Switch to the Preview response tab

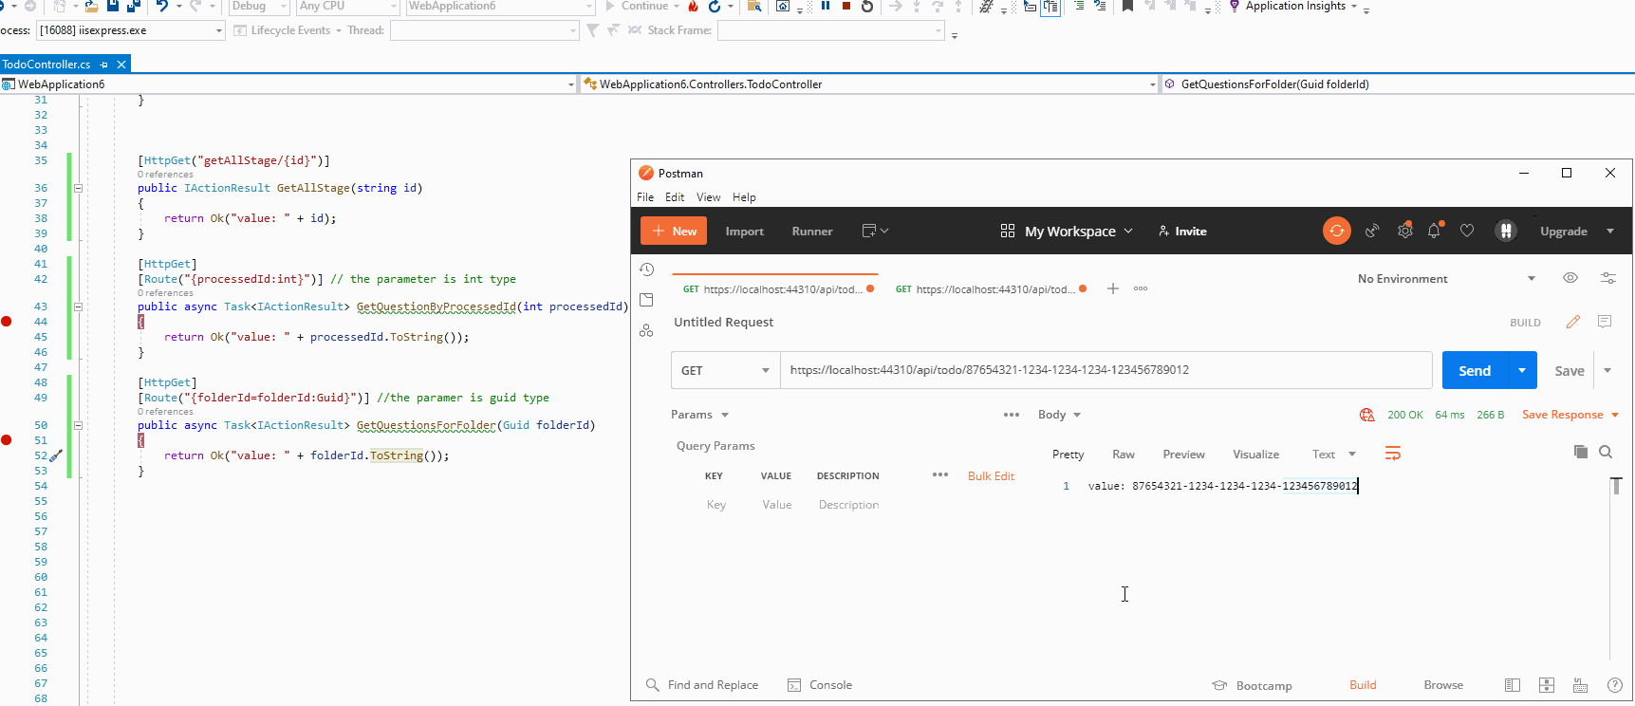tap(1183, 455)
